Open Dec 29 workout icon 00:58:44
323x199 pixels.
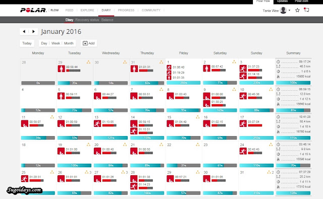(61, 69)
